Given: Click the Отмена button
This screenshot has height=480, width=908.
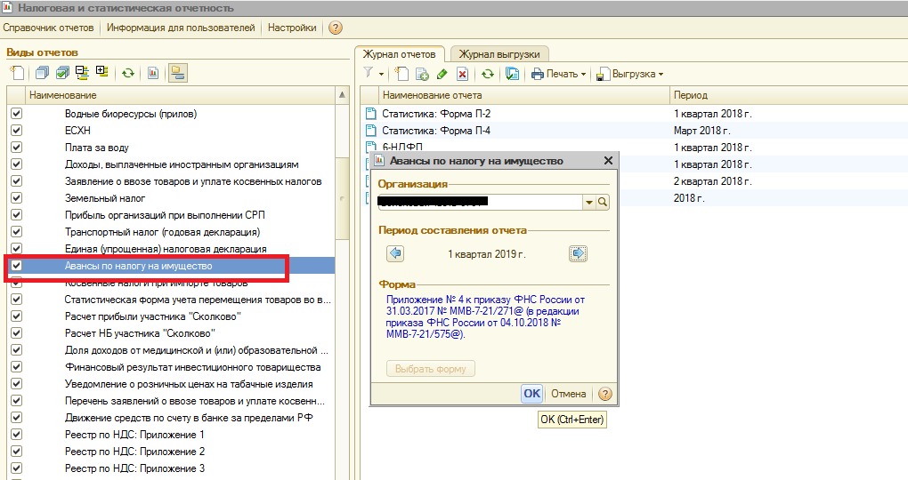Looking at the screenshot, I should tap(568, 394).
